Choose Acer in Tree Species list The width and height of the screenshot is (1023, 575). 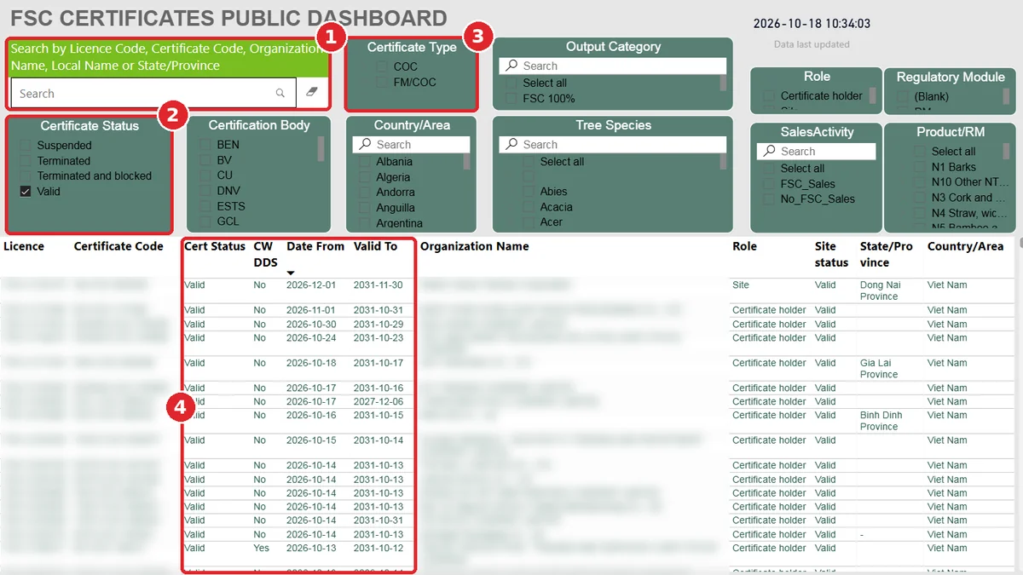point(529,222)
